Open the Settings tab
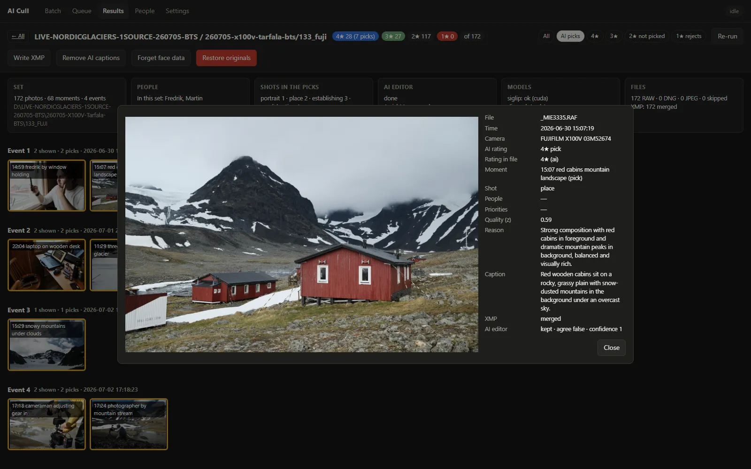Image resolution: width=751 pixels, height=469 pixels. coord(177,11)
